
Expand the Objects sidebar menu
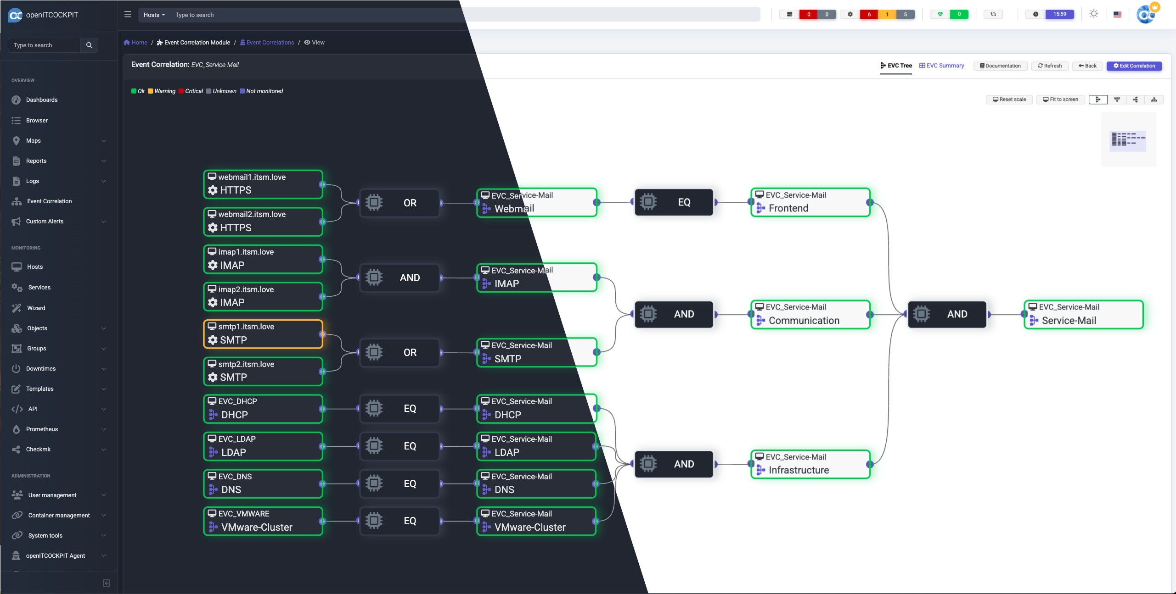[x=59, y=328]
